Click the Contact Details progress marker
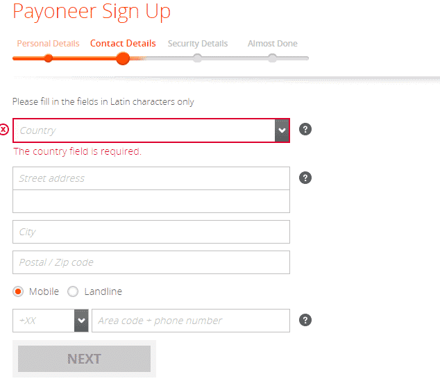The width and height of the screenshot is (440, 381). 123,58
